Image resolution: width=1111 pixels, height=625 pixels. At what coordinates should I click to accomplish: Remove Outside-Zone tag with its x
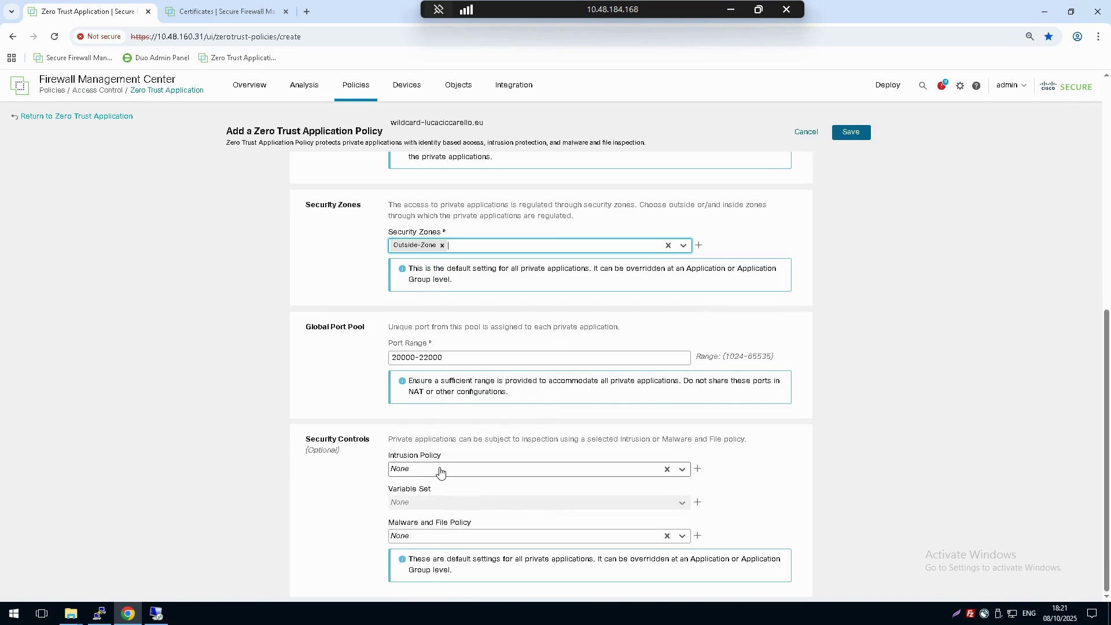(442, 245)
